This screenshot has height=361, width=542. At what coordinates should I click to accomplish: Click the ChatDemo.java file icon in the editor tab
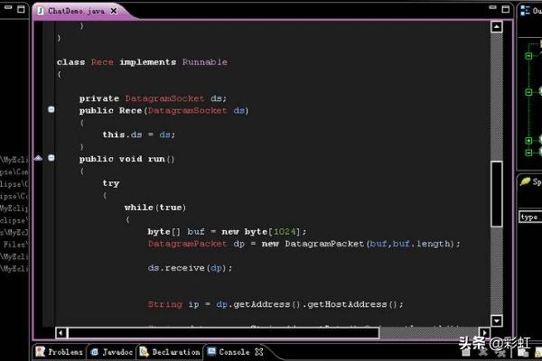pyautogui.click(x=40, y=9)
